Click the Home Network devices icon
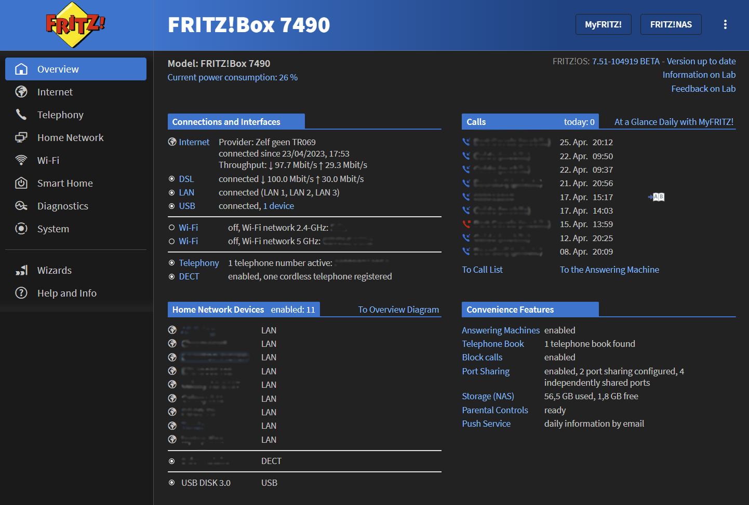This screenshot has height=505, width=749. pos(21,137)
